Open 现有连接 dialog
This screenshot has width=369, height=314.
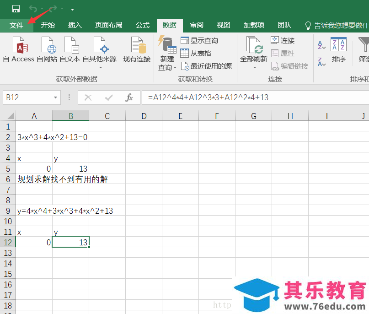137,49
